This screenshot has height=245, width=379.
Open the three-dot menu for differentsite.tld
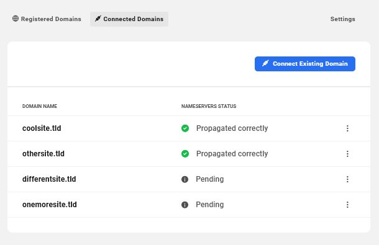347,179
